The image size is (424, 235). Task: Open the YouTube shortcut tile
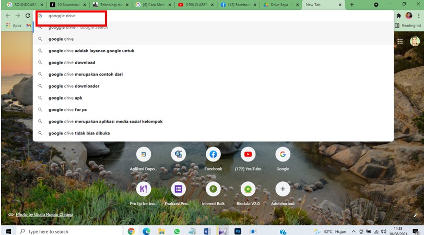[248, 154]
